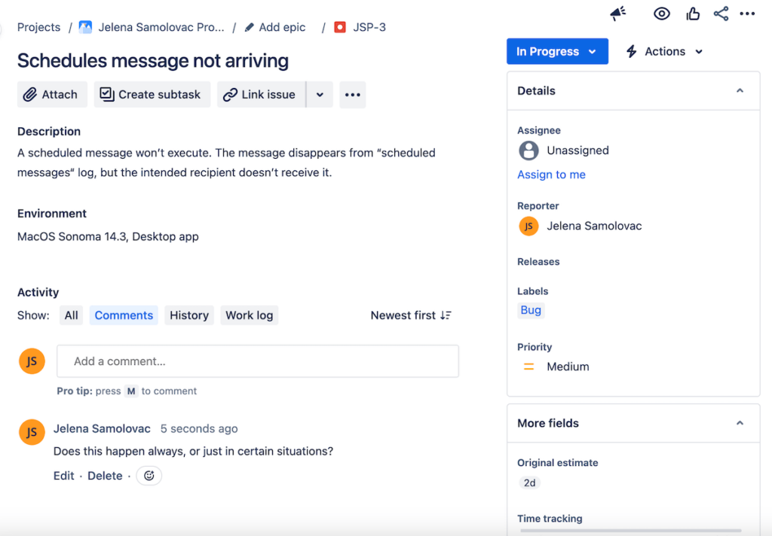Collapse the More fields section
The image size is (772, 536).
pos(740,423)
